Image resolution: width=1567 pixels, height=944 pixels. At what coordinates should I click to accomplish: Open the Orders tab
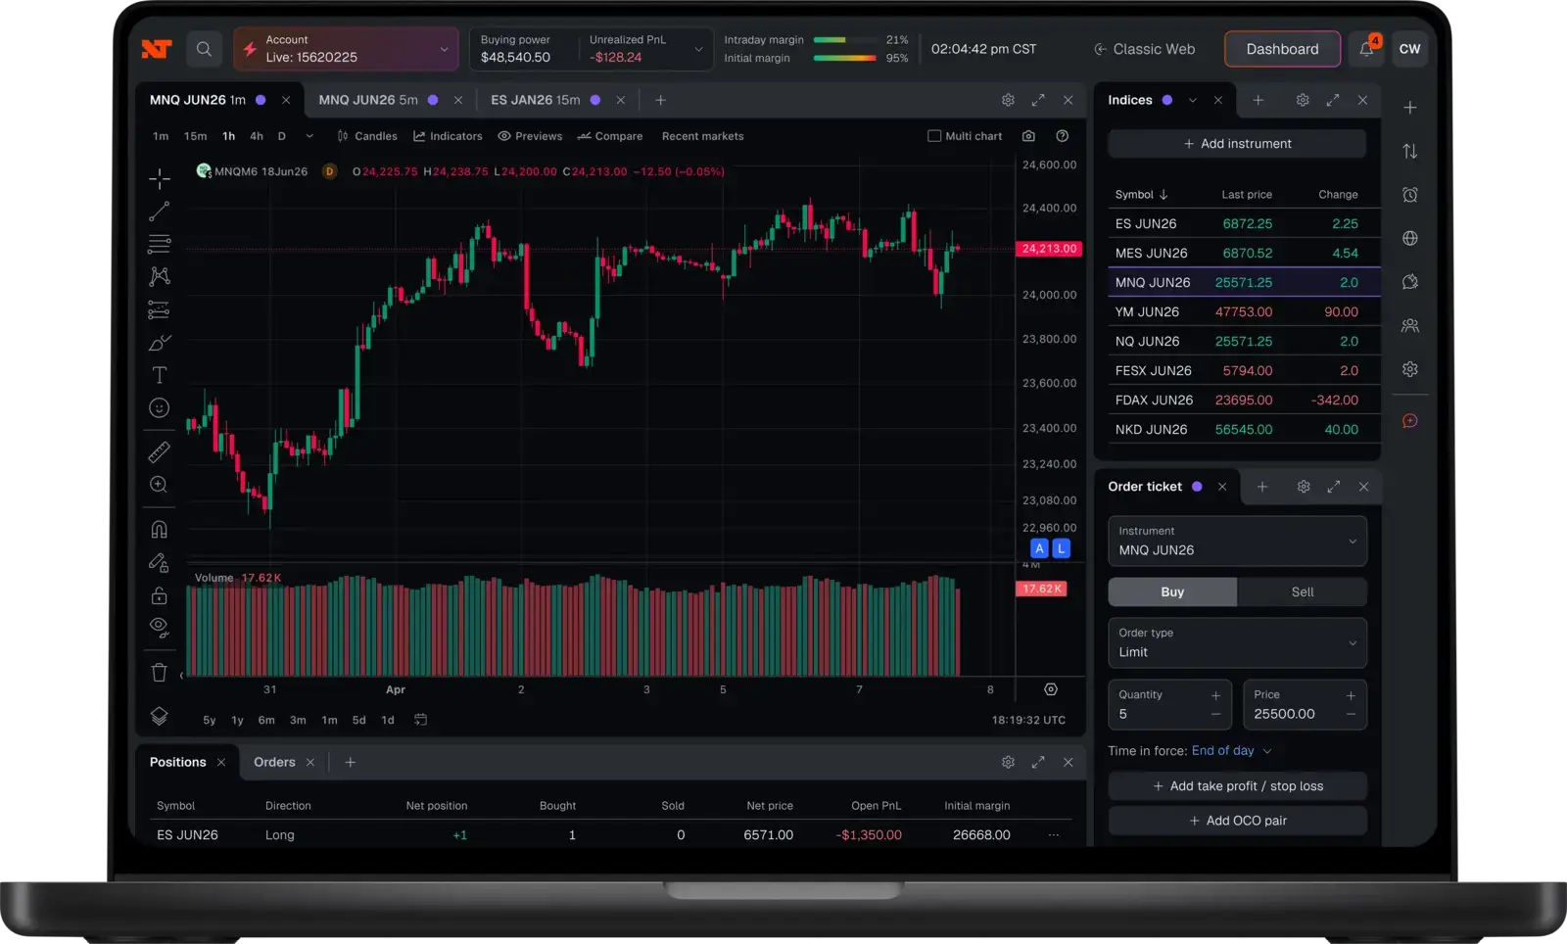[274, 762]
